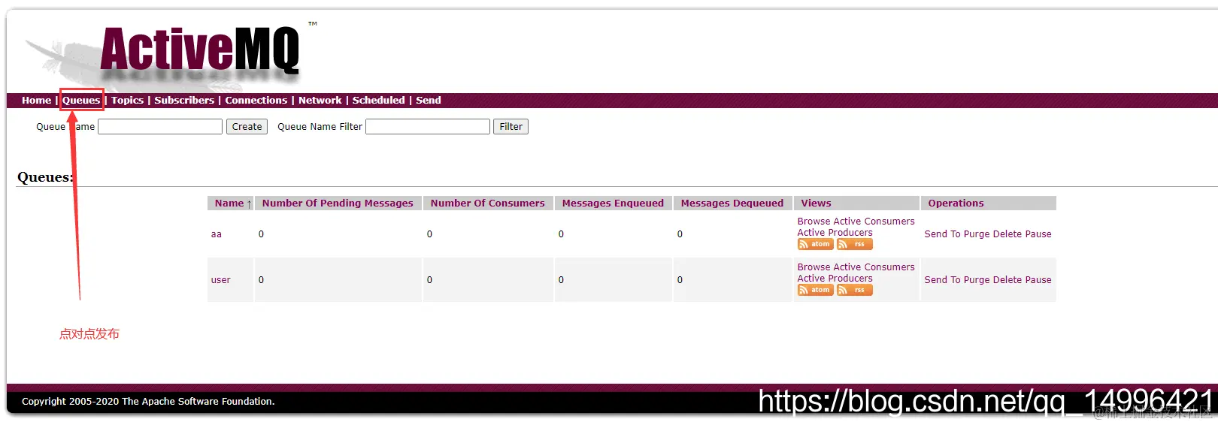Open the aa queue link

click(217, 234)
